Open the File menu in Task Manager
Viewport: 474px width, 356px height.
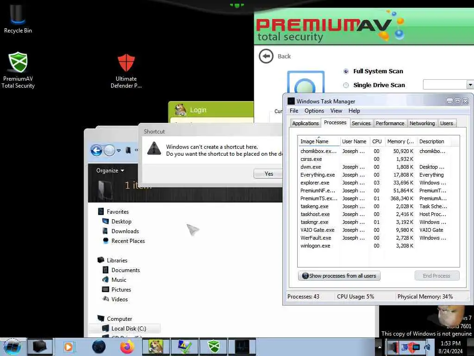point(294,111)
